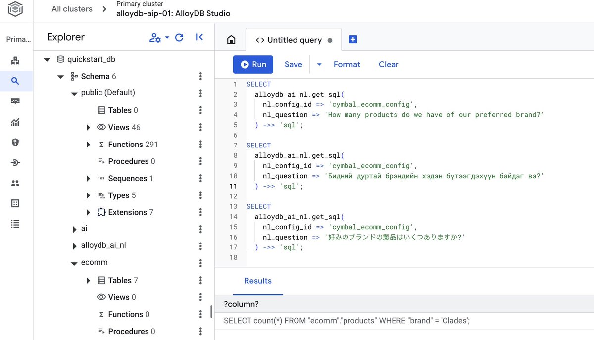Switch to the Untitled query tab
The image size is (594, 340).
294,40
